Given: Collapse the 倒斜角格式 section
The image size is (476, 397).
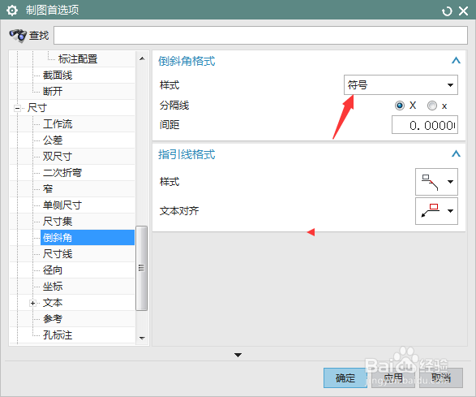Looking at the screenshot, I should (456, 60).
